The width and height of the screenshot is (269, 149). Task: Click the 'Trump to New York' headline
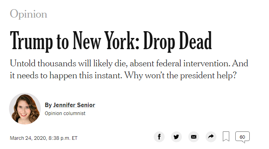coord(111,41)
